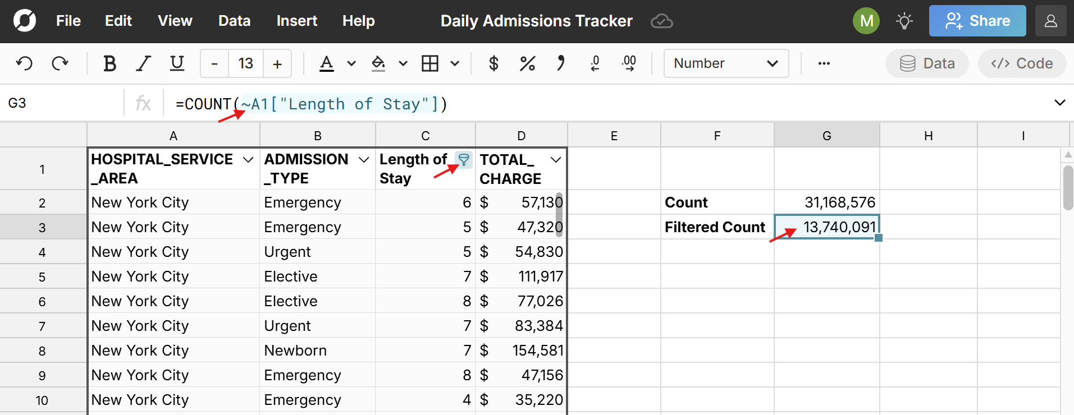Decrease decimal places icon
Image resolution: width=1074 pixels, height=415 pixels.
pos(595,63)
